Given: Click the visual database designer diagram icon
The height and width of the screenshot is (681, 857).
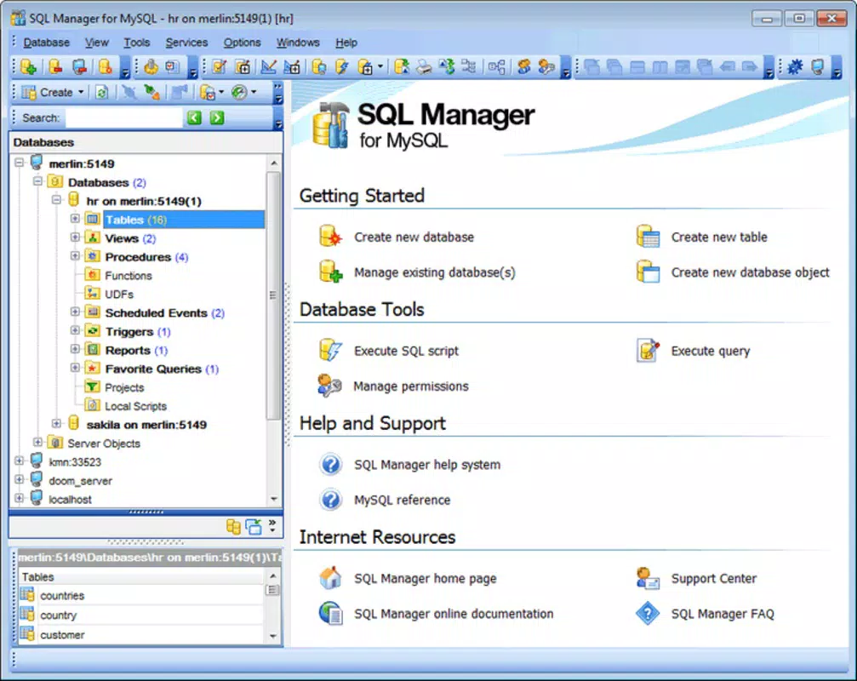Looking at the screenshot, I should click(x=496, y=66).
